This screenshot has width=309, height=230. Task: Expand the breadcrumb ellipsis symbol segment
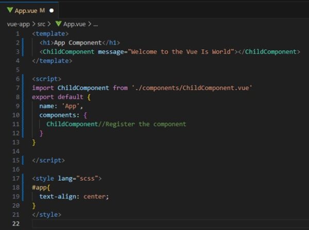(x=96, y=24)
